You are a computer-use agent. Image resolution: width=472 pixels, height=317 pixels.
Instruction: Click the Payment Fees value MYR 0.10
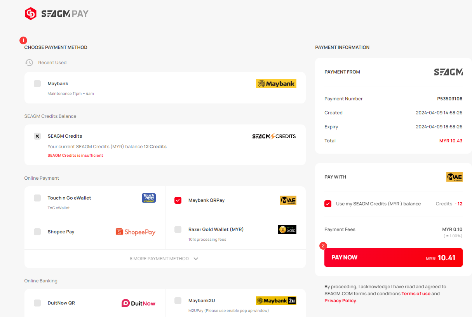tap(452, 229)
